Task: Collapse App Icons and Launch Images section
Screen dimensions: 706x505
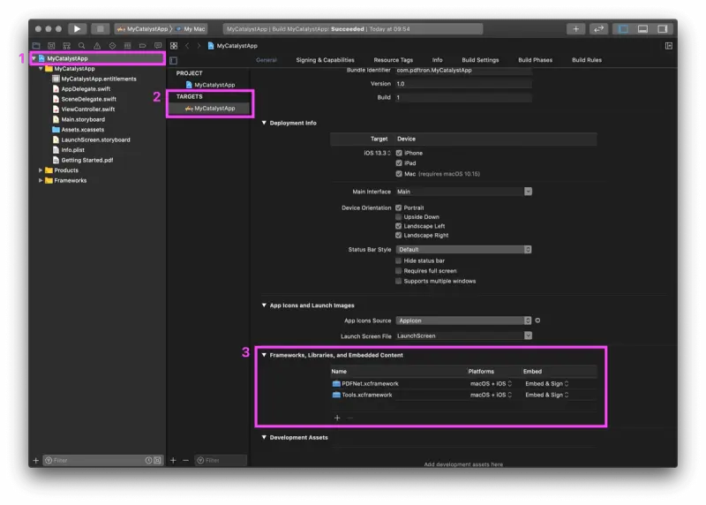Action: (264, 305)
